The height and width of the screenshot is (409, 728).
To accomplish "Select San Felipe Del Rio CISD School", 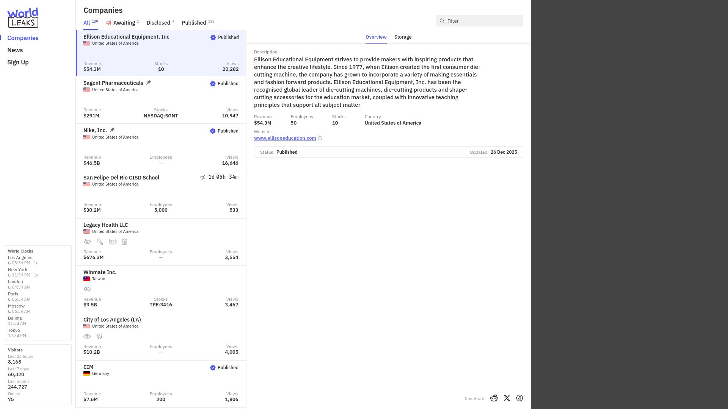I will [161, 195].
